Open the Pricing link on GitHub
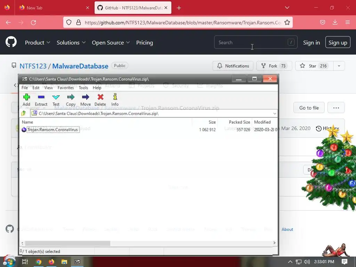 tap(144, 42)
